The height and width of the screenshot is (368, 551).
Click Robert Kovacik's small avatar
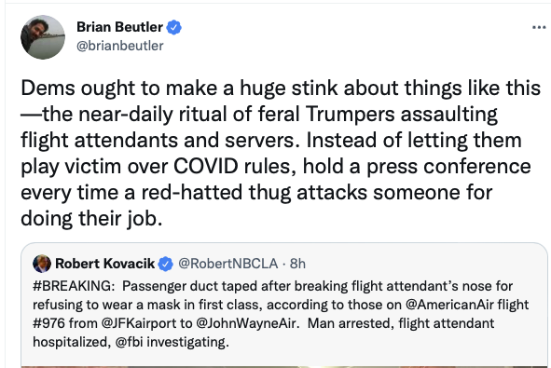pyautogui.click(x=42, y=264)
